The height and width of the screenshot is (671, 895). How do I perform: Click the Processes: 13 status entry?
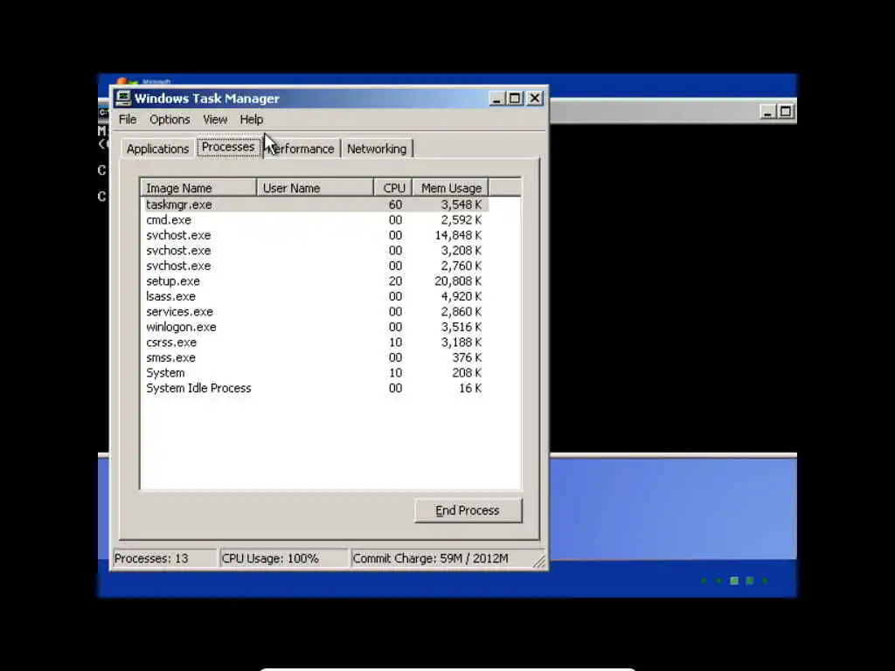coord(165,558)
